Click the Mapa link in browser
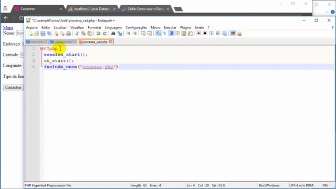 tap(8, 28)
